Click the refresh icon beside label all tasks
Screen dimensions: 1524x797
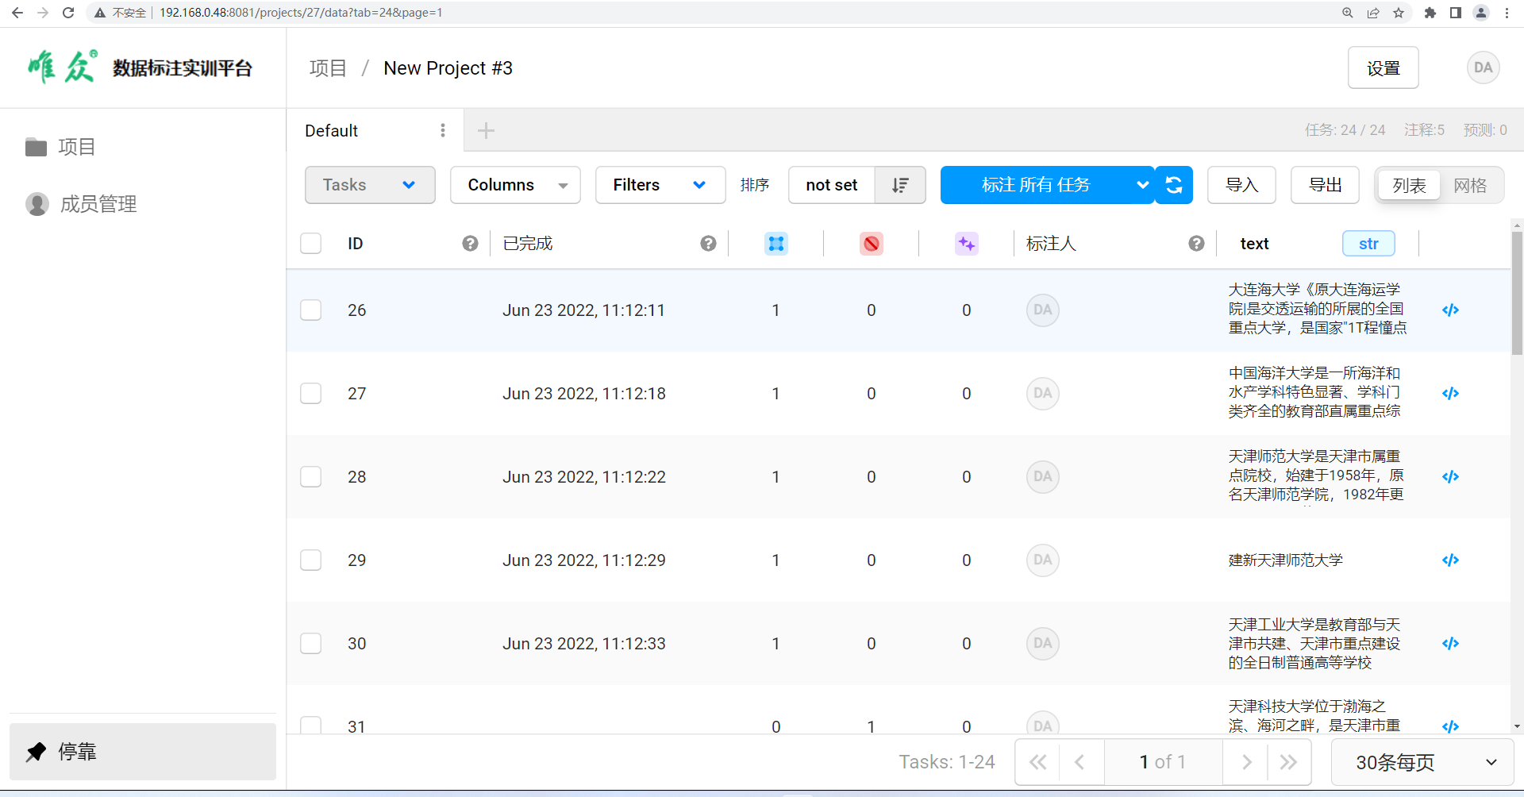click(1174, 185)
